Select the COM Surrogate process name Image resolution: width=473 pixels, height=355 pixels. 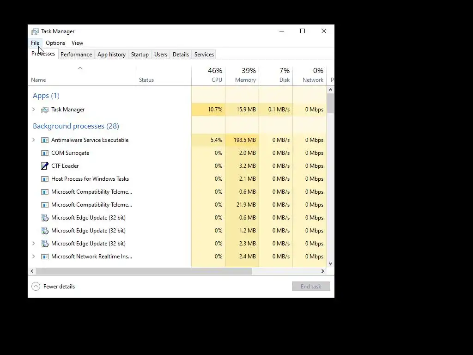[x=70, y=153]
